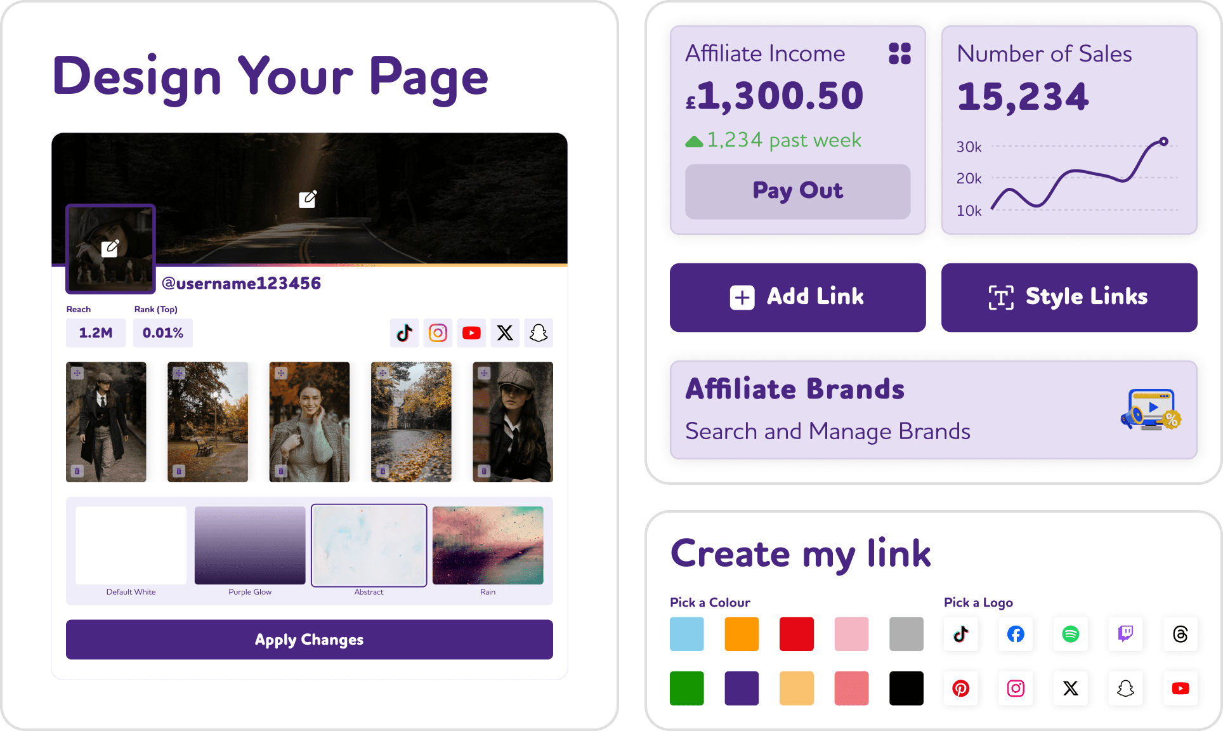Edit the profile picture via pencil icon

110,248
